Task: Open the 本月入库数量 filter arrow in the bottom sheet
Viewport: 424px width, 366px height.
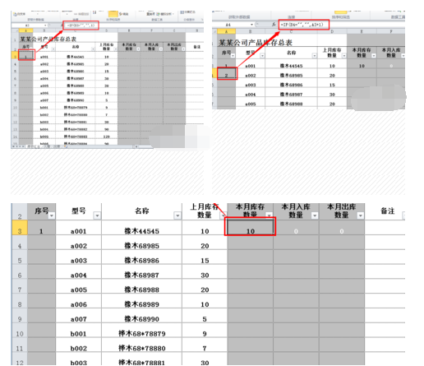Action: (315, 215)
